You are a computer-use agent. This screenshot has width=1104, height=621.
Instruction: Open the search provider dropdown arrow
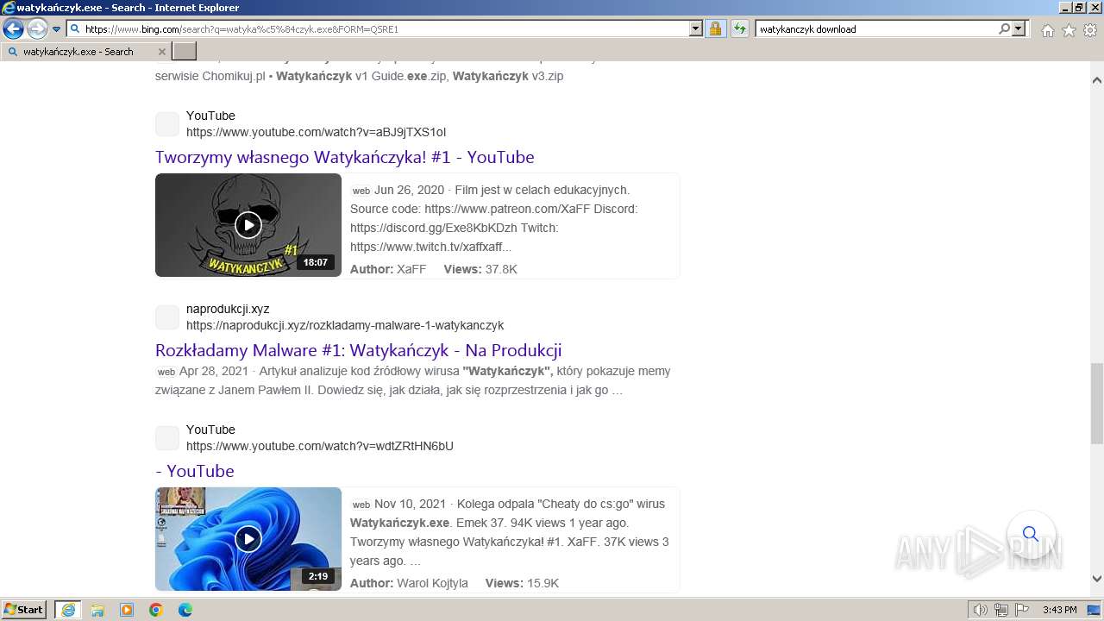(1019, 28)
